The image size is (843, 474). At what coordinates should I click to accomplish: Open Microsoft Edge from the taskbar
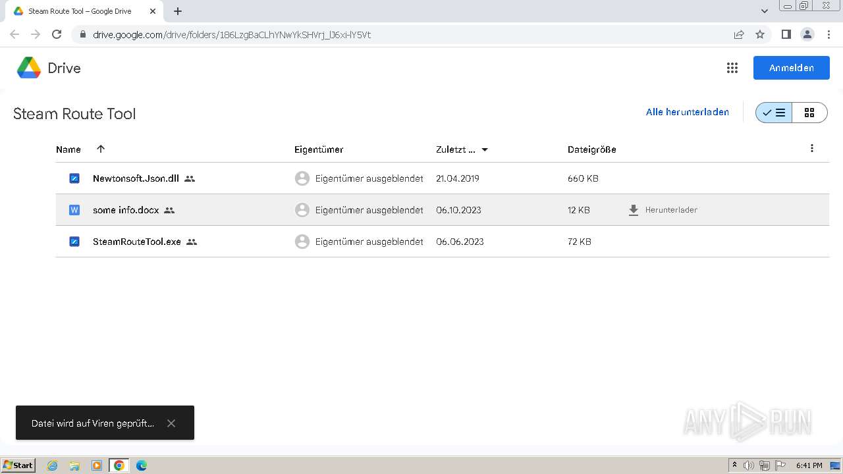coord(141,465)
